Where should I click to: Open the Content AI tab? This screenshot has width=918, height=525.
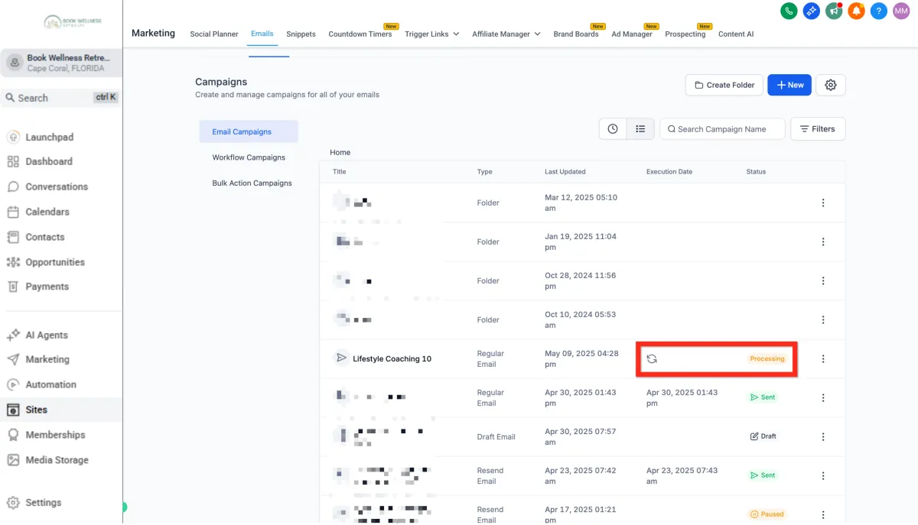click(x=736, y=34)
